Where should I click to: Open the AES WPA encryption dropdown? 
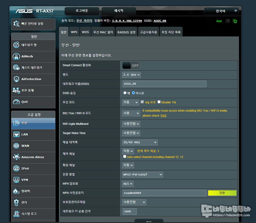point(128,184)
